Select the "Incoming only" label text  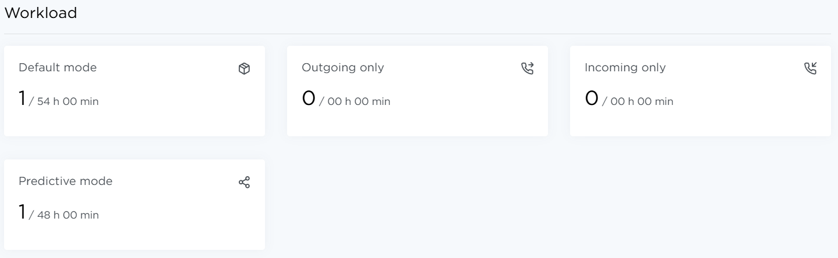(x=625, y=68)
